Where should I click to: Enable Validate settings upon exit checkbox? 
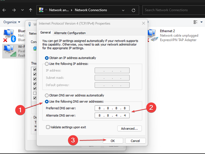48,127
